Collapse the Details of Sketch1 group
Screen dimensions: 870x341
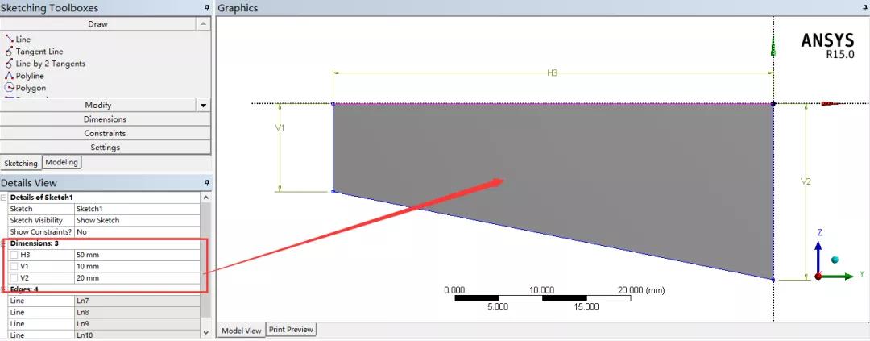tap(4, 198)
